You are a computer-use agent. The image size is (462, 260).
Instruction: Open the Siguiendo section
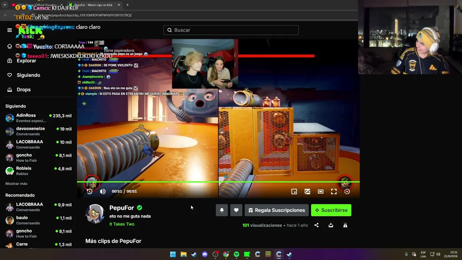click(x=24, y=75)
